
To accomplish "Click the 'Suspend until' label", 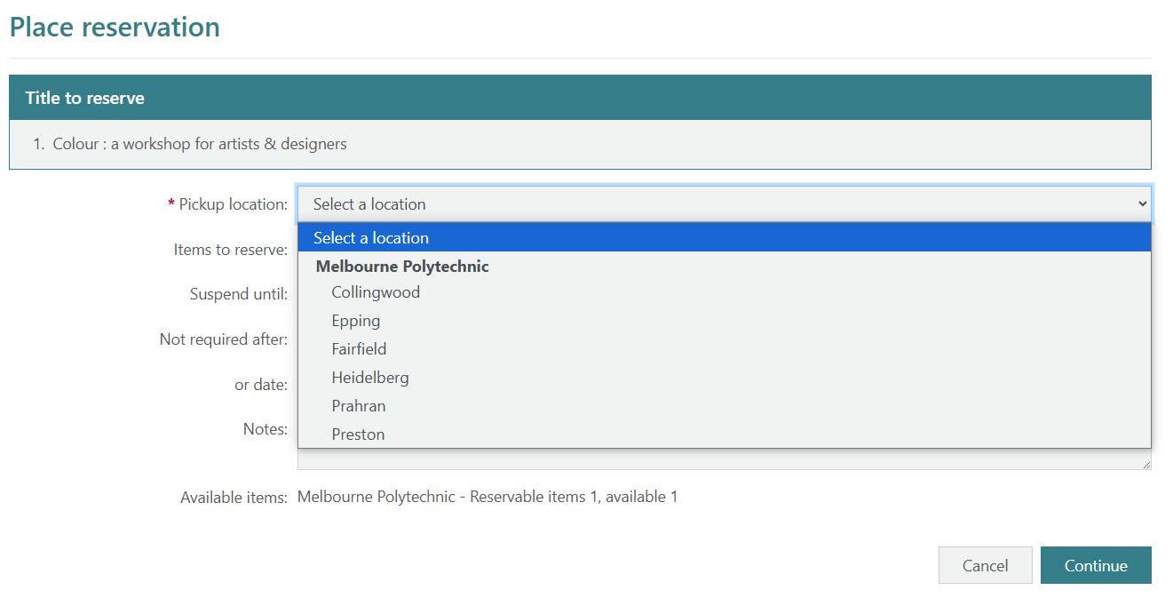I will [238, 294].
